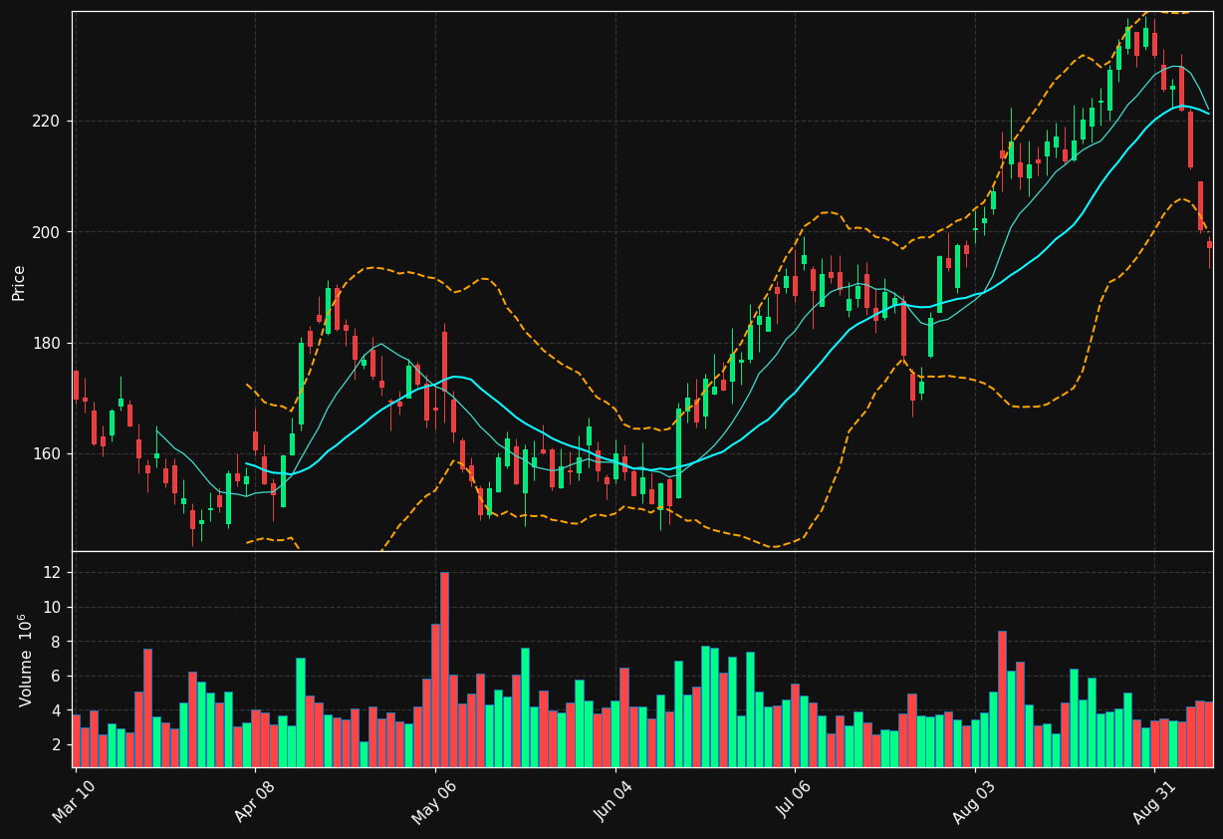Click the 4 volume tick label
This screenshot has width=1223, height=839.
(x=56, y=710)
